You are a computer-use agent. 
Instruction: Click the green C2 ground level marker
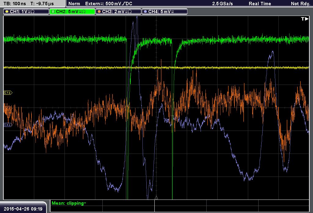tap(7, 39)
